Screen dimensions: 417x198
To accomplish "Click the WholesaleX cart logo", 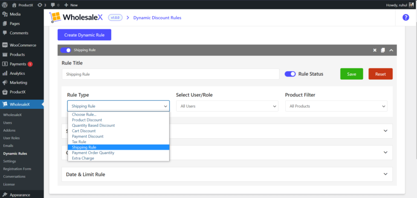I will tap(55, 17).
